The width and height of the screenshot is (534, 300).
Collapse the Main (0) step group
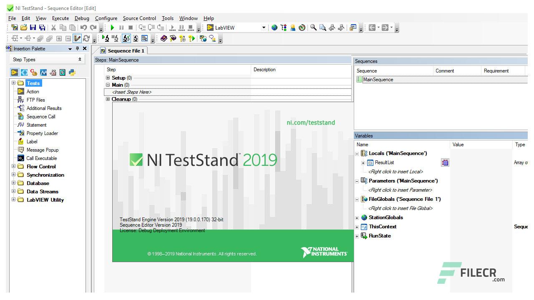108,85
